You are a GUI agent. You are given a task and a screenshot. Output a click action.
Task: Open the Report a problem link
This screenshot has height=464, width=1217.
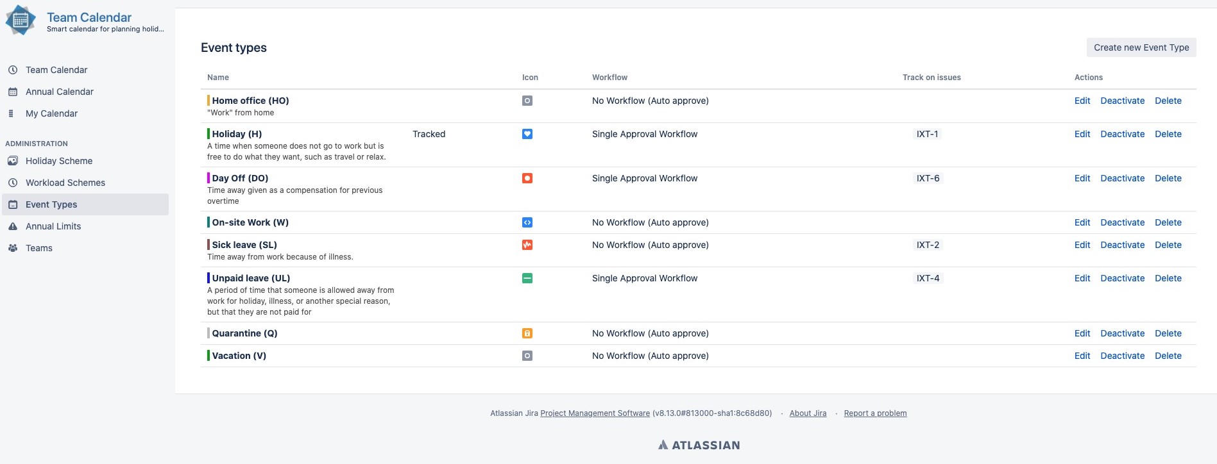tap(875, 413)
